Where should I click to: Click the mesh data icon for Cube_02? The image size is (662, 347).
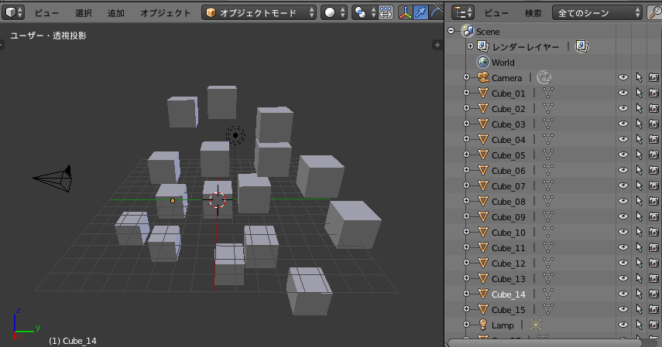[x=547, y=108]
